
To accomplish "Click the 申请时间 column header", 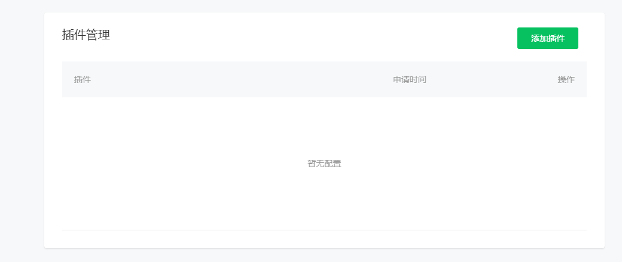I will (409, 79).
